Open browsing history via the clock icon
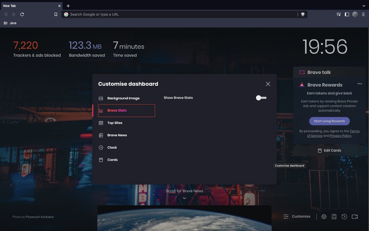Screen dimensions: 369x231 pyautogui.click(x=344, y=216)
